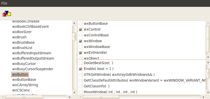Click the class list horizontal scrollbar thumb

pyautogui.click(x=24, y=97)
